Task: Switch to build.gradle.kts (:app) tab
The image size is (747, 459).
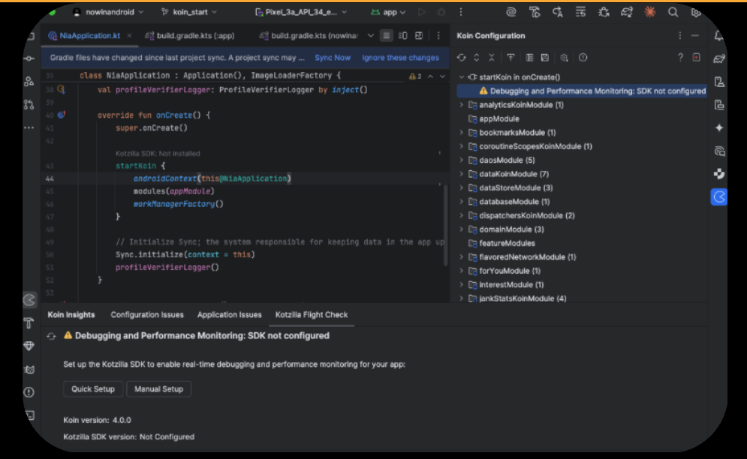Action: click(190, 36)
